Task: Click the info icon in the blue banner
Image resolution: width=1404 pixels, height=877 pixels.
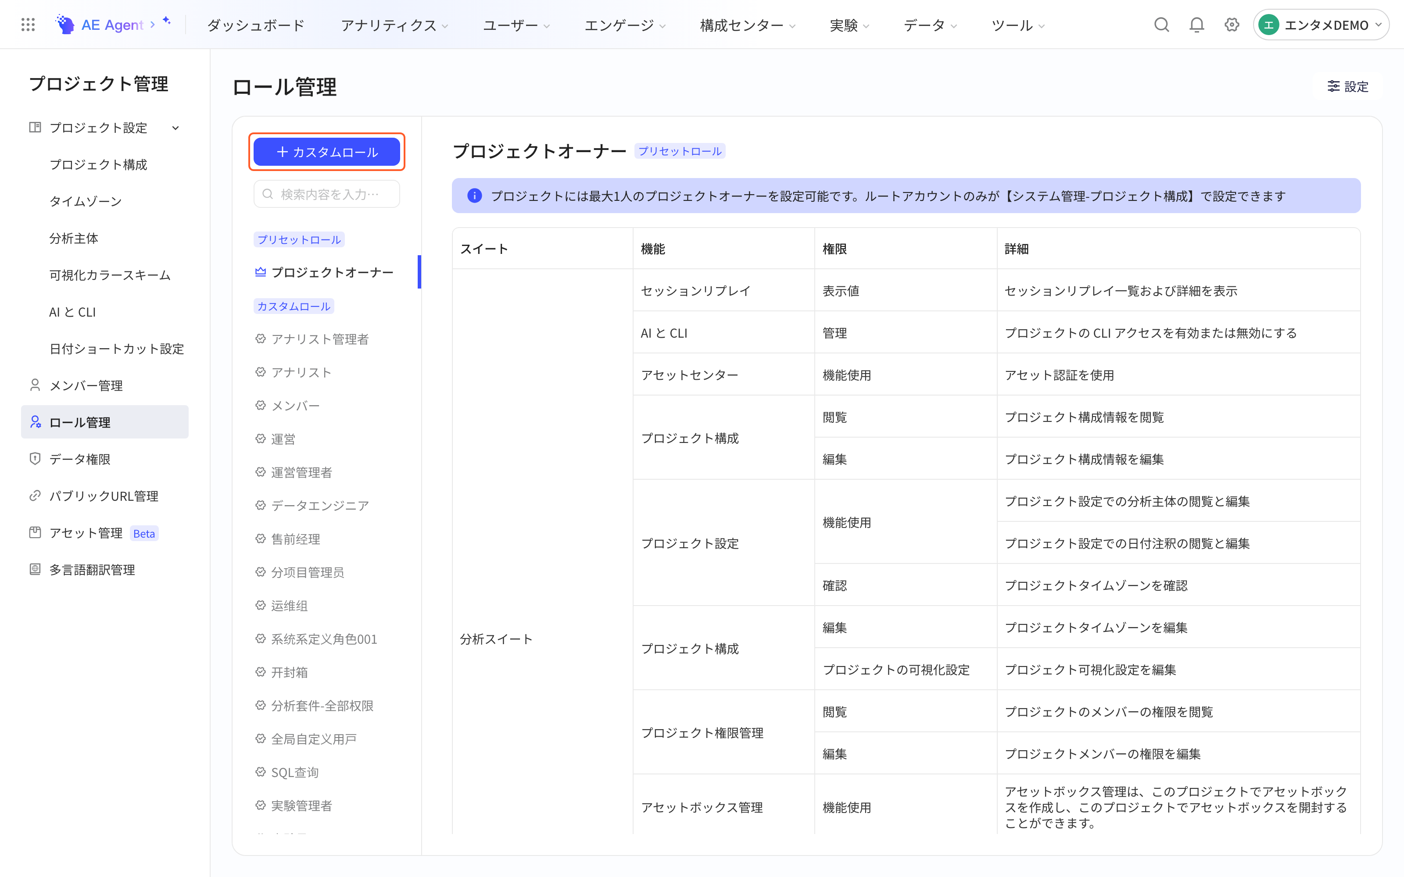Action: click(474, 196)
